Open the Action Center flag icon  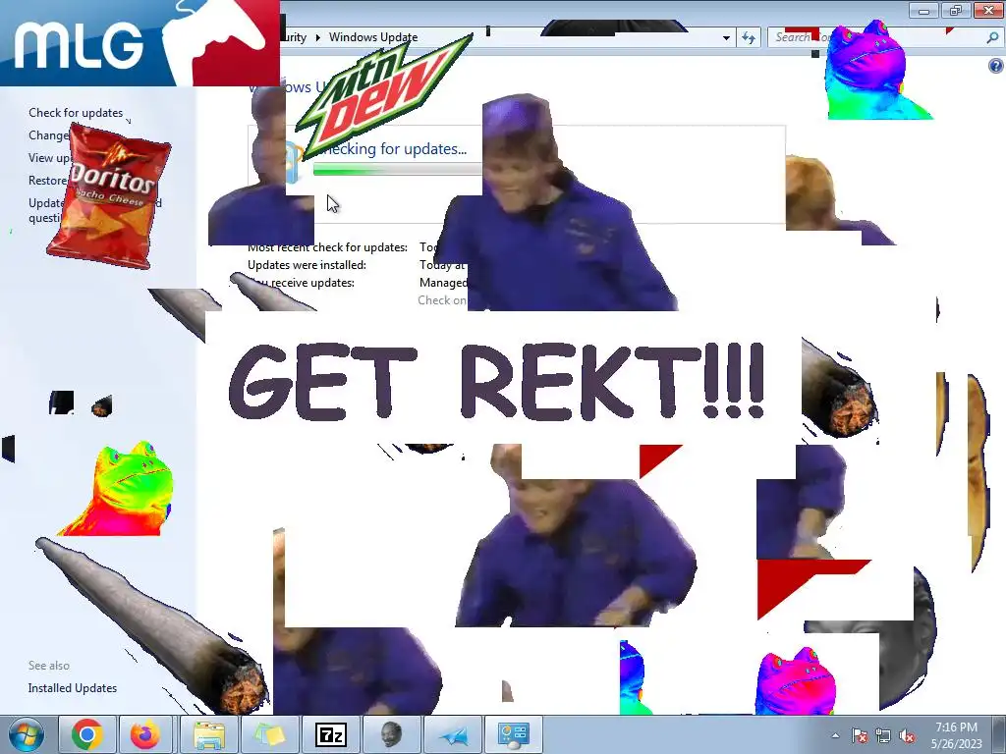[860, 735]
